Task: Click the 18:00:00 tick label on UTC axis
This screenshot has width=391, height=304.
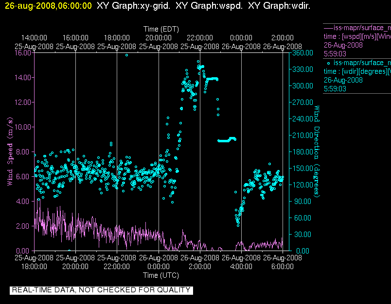Action: [x=34, y=267]
